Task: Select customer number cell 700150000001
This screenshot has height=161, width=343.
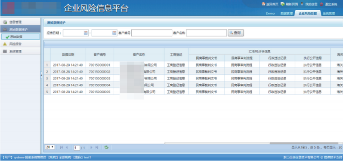Action: coord(99,65)
